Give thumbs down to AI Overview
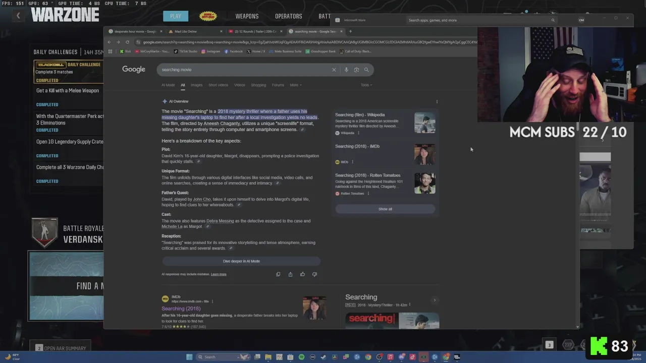 (x=314, y=274)
